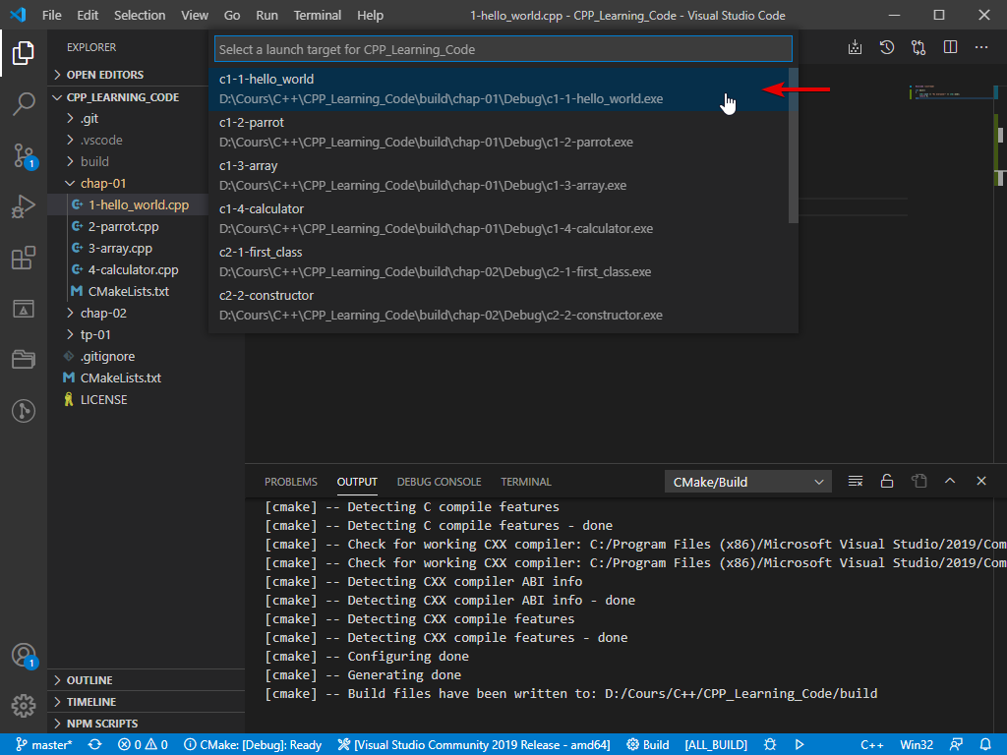Screen dimensions: 1007x755
Task: Select c1-4-calculator launch target
Action: pyautogui.click(x=500, y=219)
